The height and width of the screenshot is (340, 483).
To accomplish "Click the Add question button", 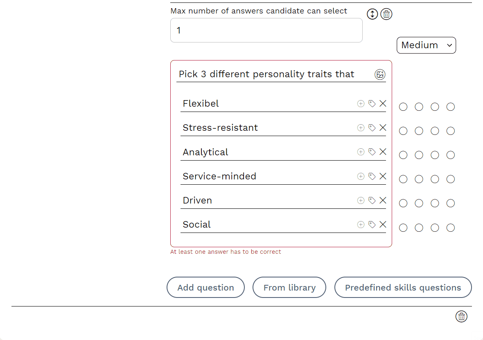I will (205, 288).
